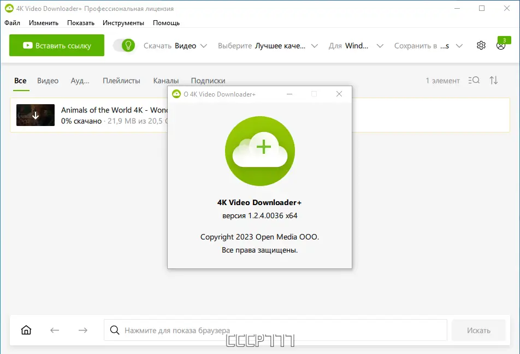
Task: Switch to the Подписки tab
Action: (208, 81)
